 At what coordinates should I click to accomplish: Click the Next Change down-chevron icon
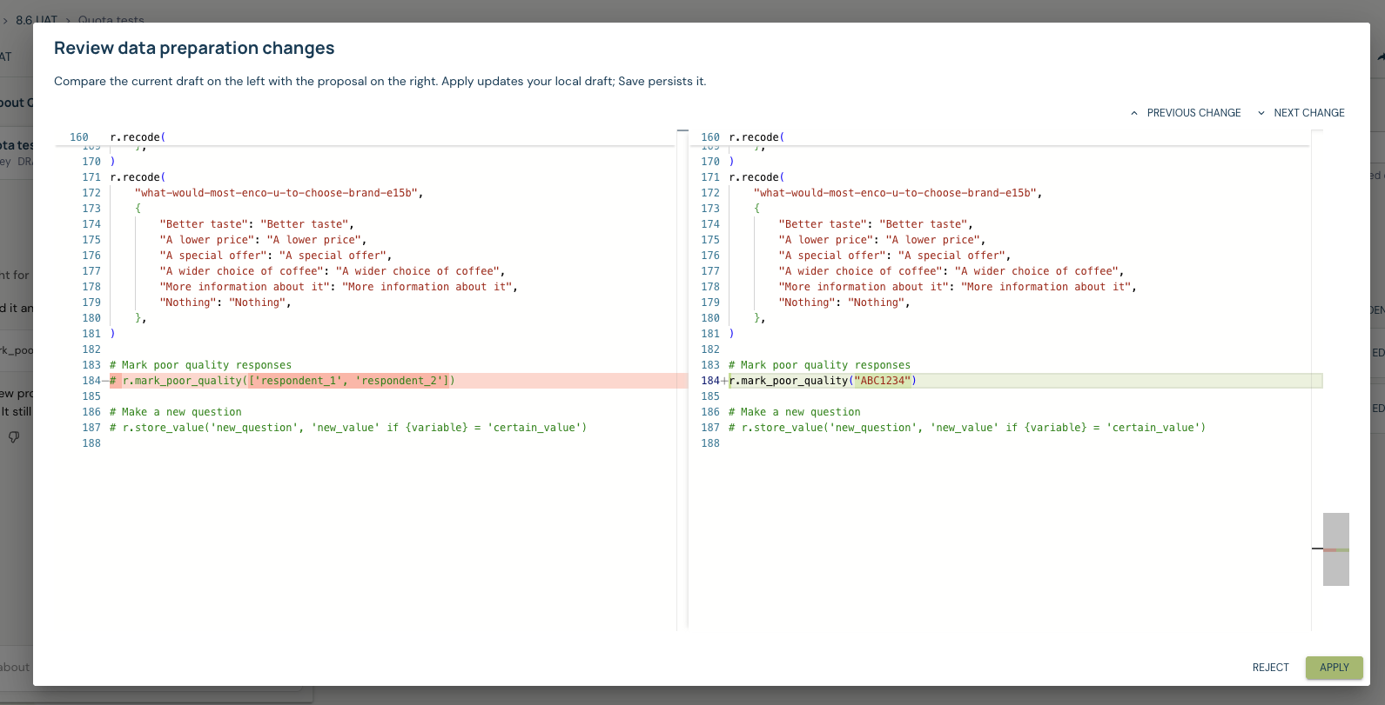(1261, 113)
